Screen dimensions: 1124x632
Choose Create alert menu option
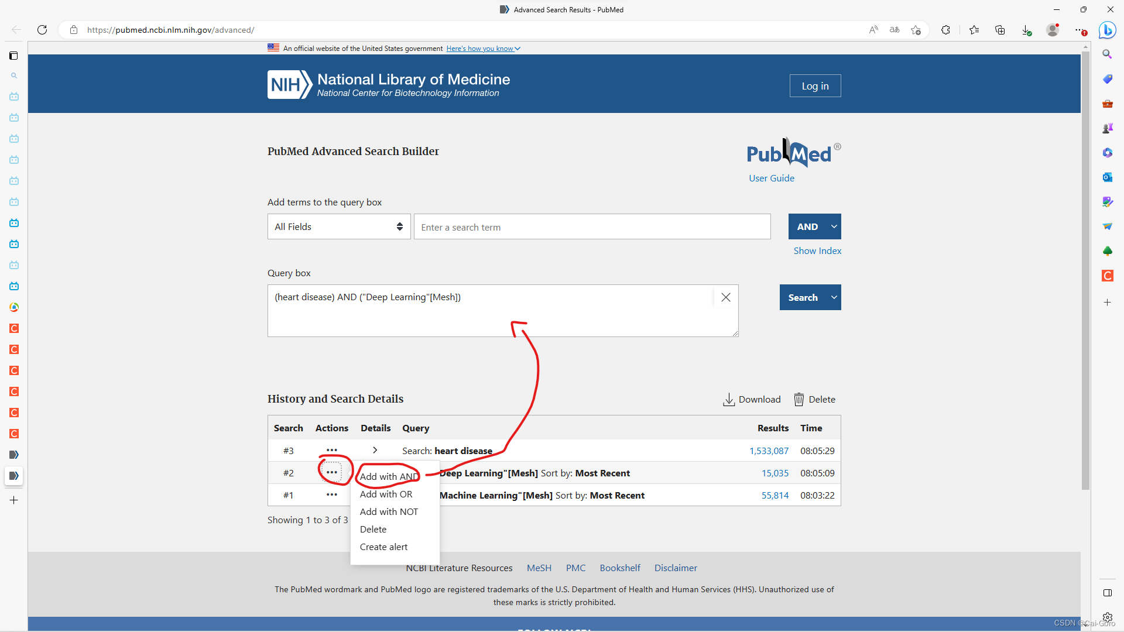coord(383,547)
